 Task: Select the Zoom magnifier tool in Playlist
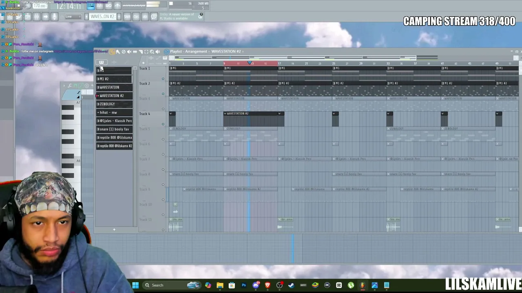click(x=152, y=52)
